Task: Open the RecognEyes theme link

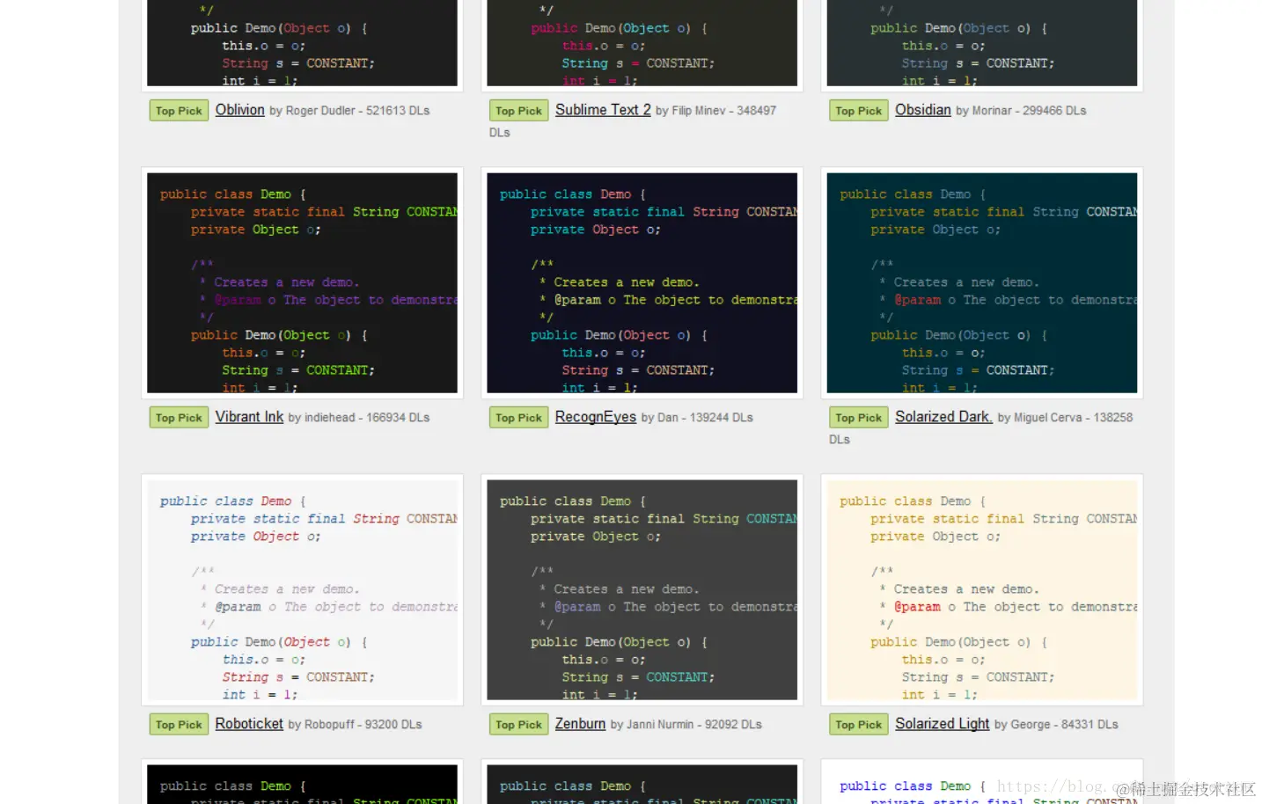Action: click(595, 417)
